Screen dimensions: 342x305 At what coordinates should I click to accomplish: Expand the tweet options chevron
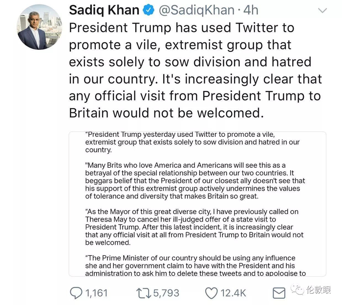point(323,10)
